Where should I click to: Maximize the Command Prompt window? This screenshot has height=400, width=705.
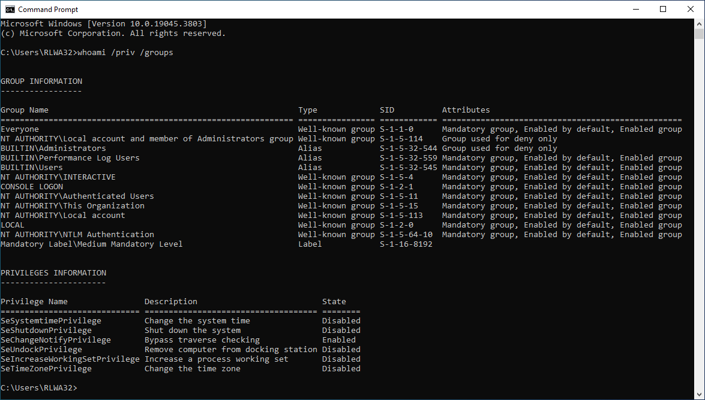click(x=664, y=9)
